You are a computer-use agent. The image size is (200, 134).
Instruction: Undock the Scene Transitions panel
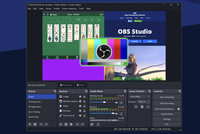point(149,91)
